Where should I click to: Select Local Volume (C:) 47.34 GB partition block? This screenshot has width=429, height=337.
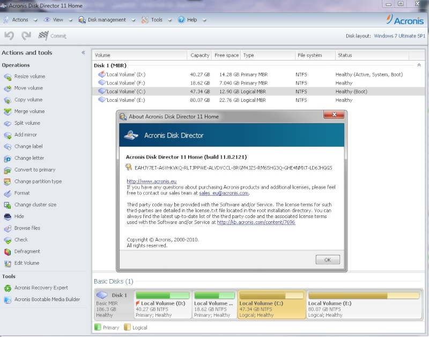coord(271,305)
